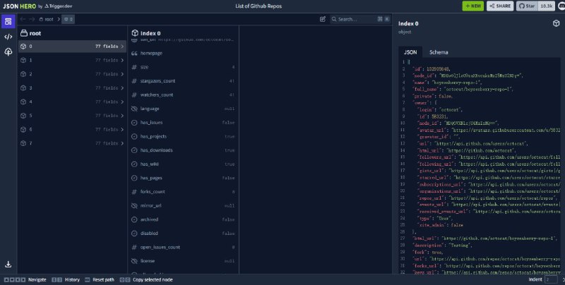Click the green NEW button
The height and width of the screenshot is (285, 565).
click(472, 6)
